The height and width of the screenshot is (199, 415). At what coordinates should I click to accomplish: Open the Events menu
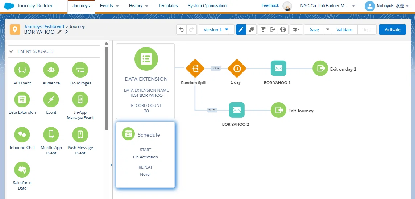109,6
